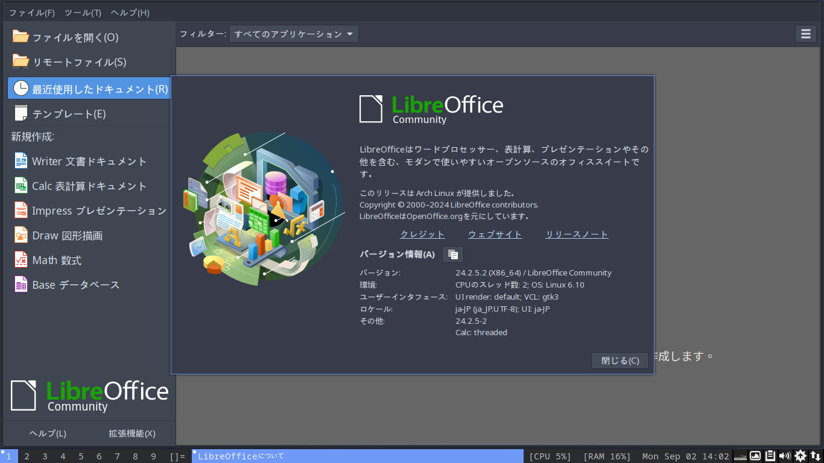The image size is (824, 463).
Task: Click the locale text 'ja-JP (ja_JP.UTF-8); UI: ja-JP'
Action: coord(502,309)
